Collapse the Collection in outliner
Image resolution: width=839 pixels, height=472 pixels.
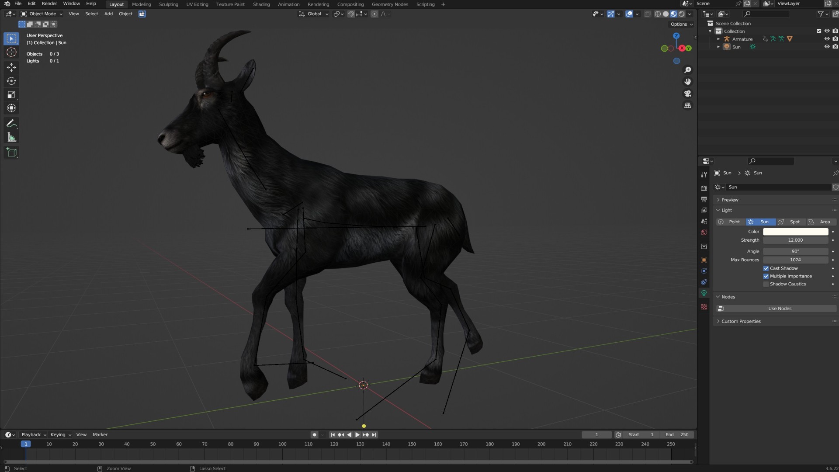(x=710, y=31)
